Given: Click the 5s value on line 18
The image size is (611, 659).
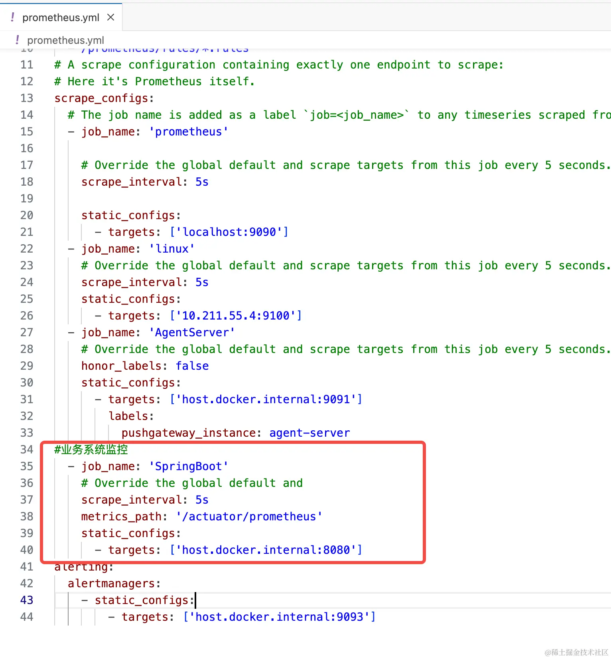Looking at the screenshot, I should click(202, 182).
